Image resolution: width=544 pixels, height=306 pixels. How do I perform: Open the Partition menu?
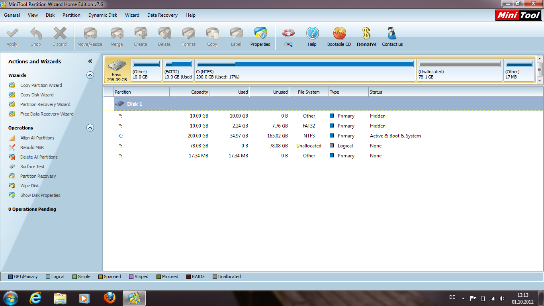point(72,15)
